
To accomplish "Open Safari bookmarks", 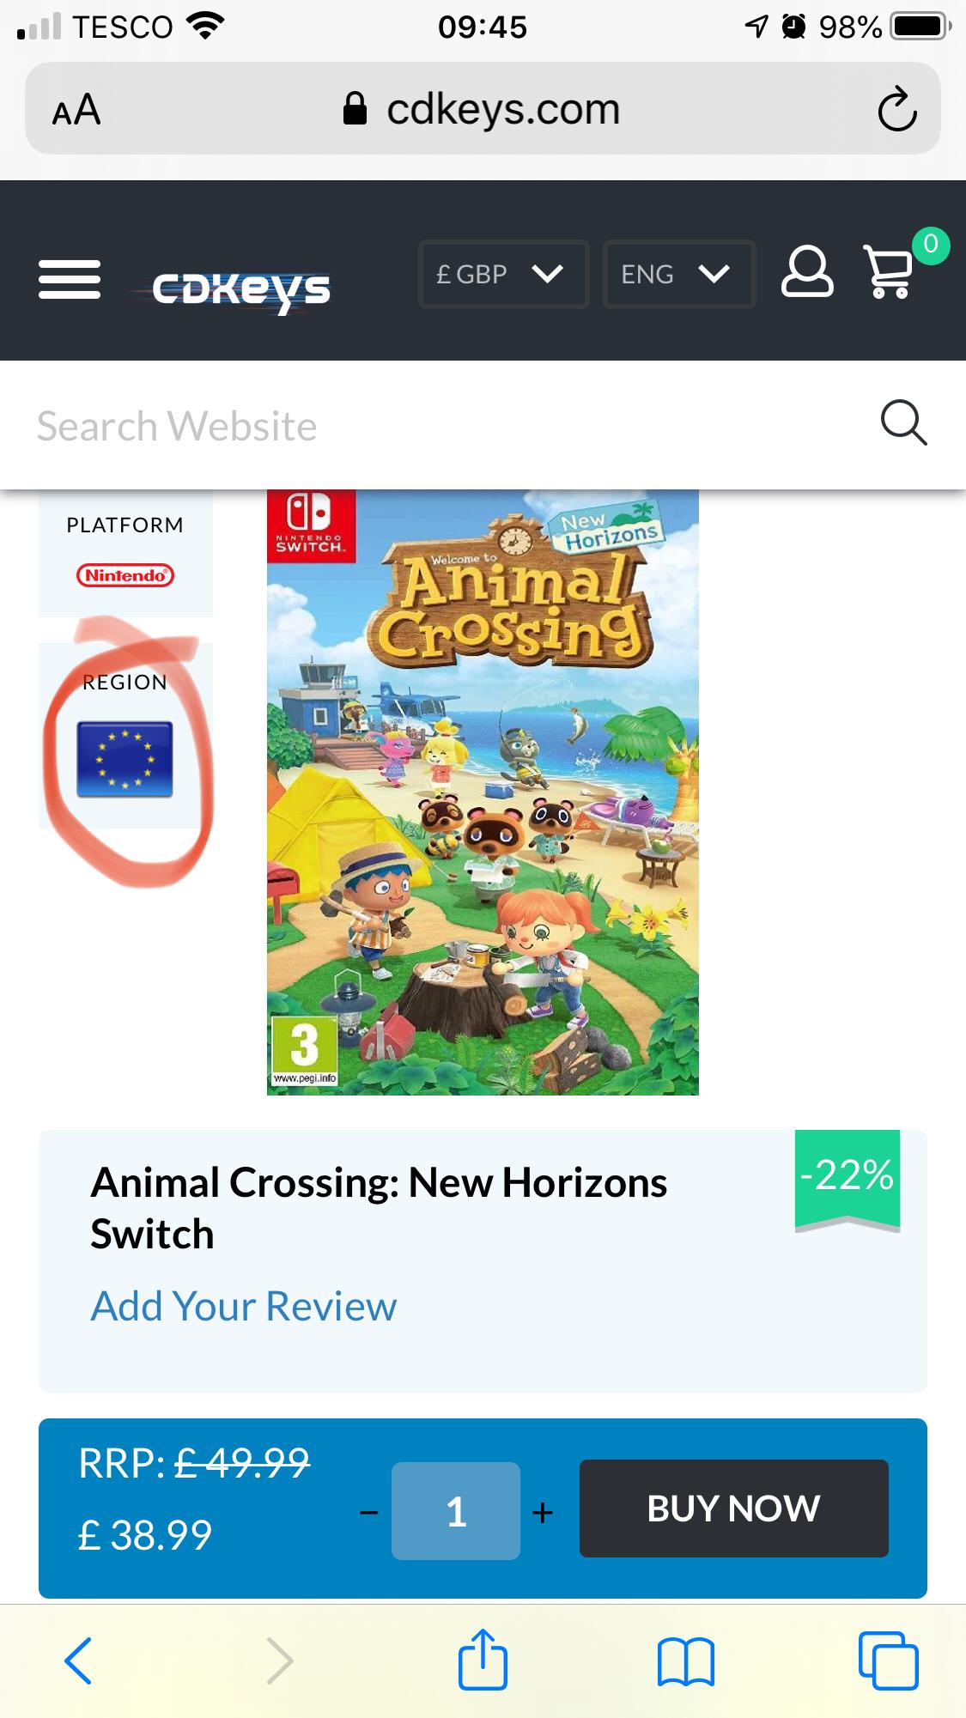I will pyautogui.click(x=685, y=1661).
